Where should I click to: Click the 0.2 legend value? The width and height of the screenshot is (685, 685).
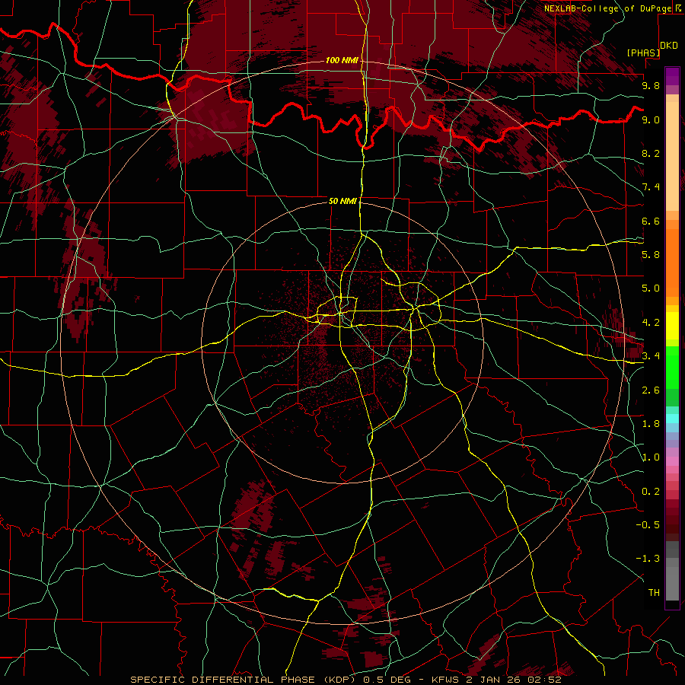[651, 492]
